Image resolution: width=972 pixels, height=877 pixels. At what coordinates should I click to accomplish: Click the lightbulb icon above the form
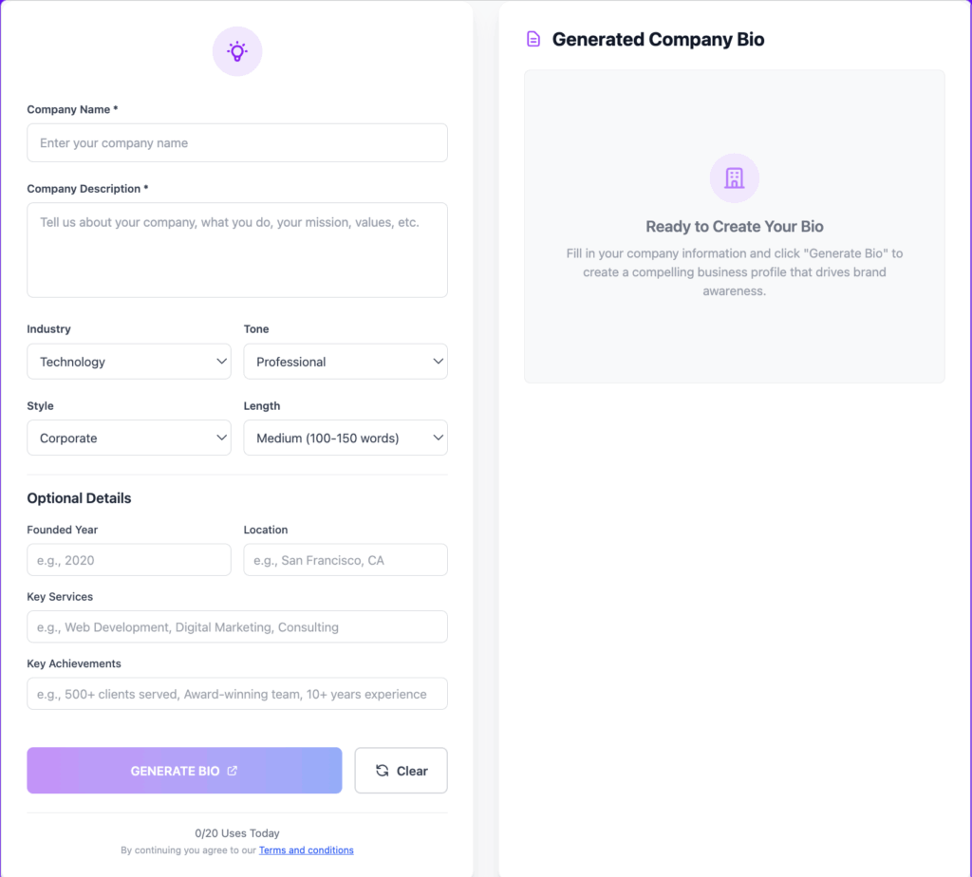pos(237,51)
